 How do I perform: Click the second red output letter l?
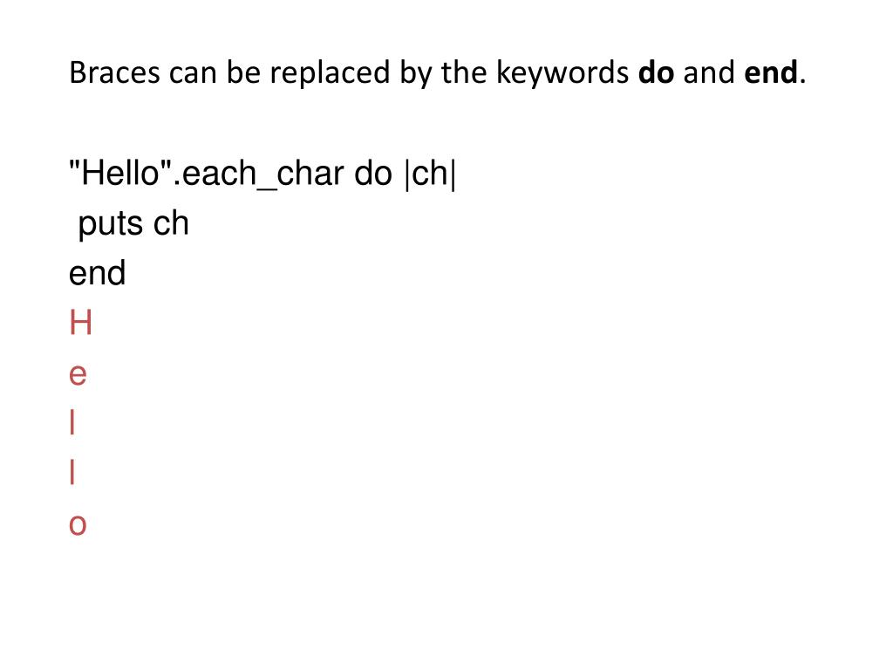[72, 472]
